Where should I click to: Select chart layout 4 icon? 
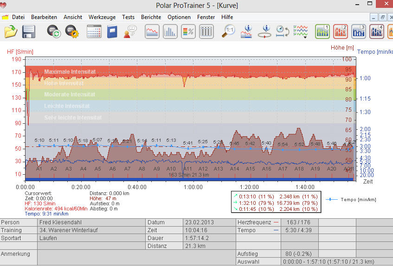(376, 32)
